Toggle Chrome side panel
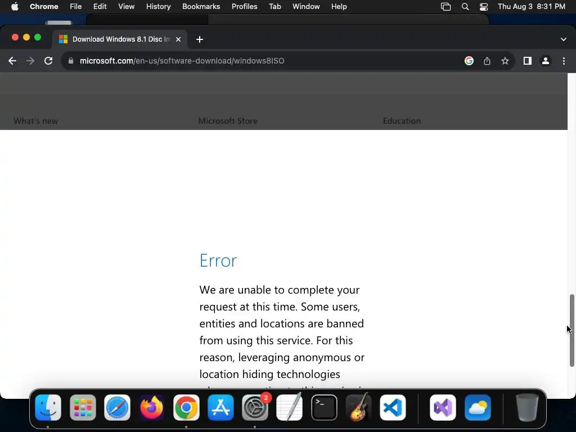576x432 pixels. (528, 61)
